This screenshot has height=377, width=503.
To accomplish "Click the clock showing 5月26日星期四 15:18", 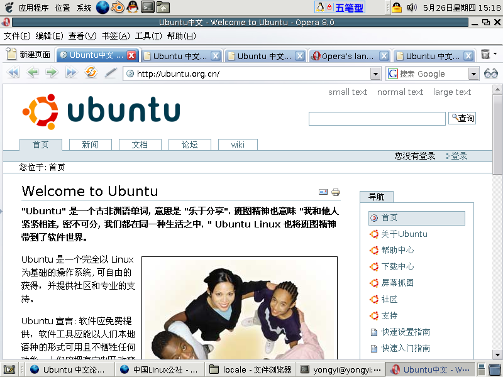I will tap(462, 8).
